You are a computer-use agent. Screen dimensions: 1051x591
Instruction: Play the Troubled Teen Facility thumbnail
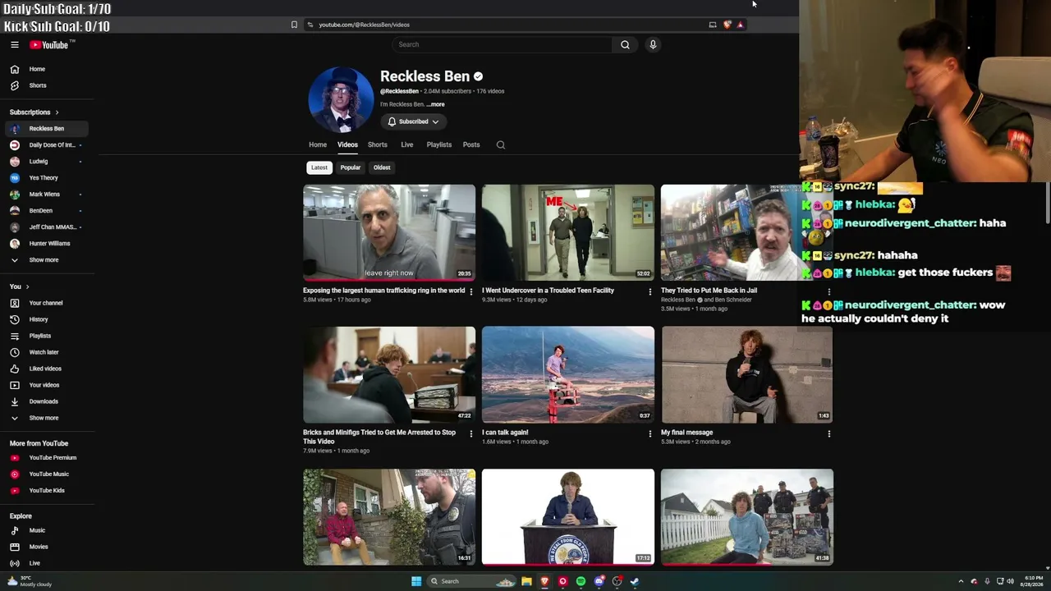[568, 232]
